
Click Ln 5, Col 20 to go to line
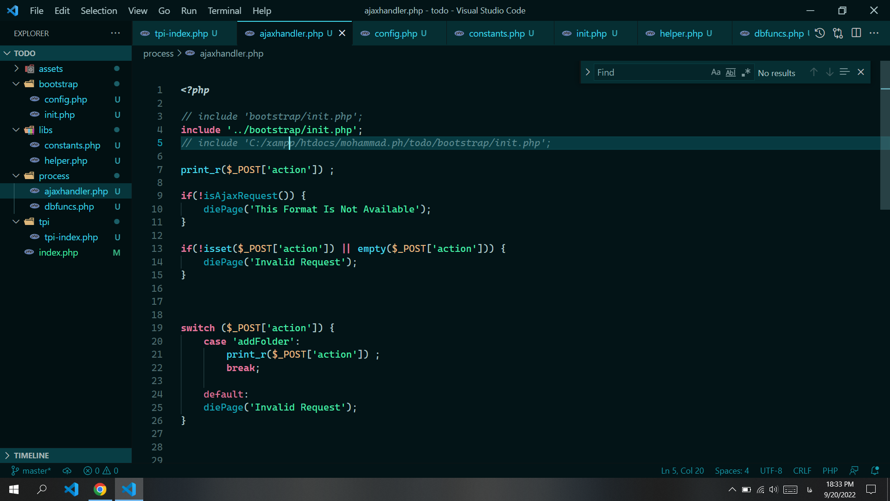pos(682,470)
